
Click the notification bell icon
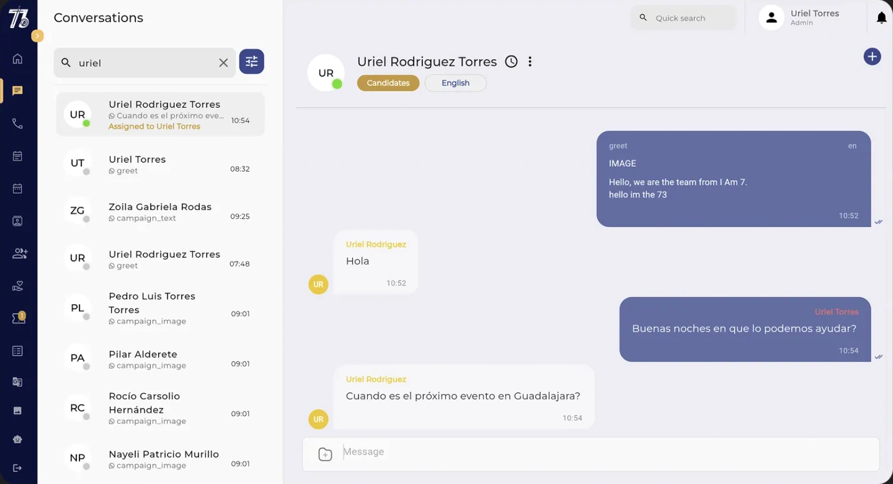pyautogui.click(x=881, y=17)
